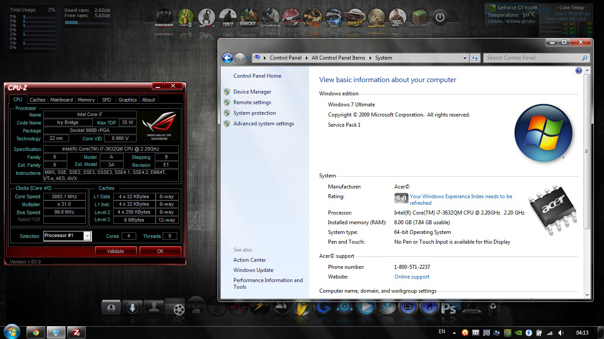The height and width of the screenshot is (339, 604).
Task: Switch to the Memory tab in CPU-Z
Action: point(86,100)
